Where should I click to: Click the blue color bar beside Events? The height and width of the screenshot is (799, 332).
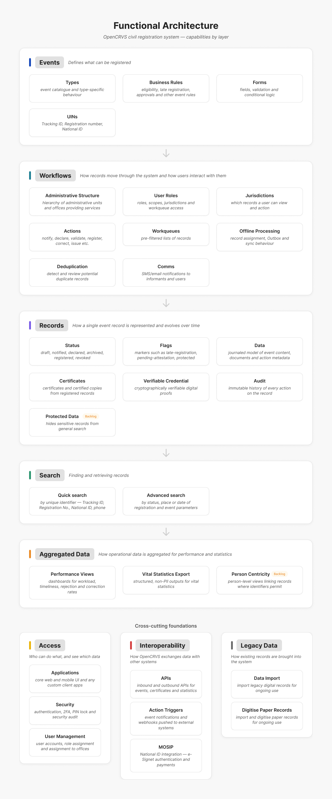(30, 62)
